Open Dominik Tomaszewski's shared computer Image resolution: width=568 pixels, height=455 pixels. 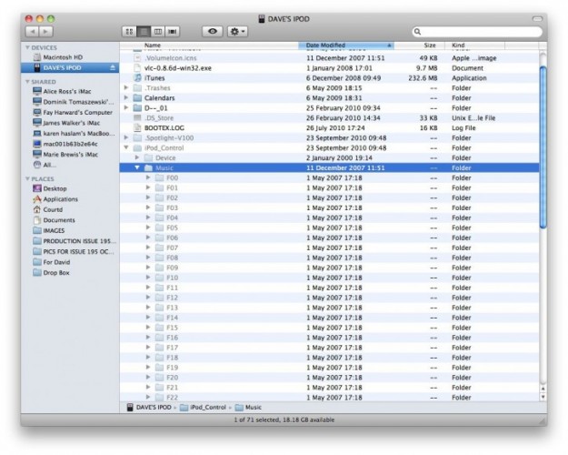tap(73, 102)
